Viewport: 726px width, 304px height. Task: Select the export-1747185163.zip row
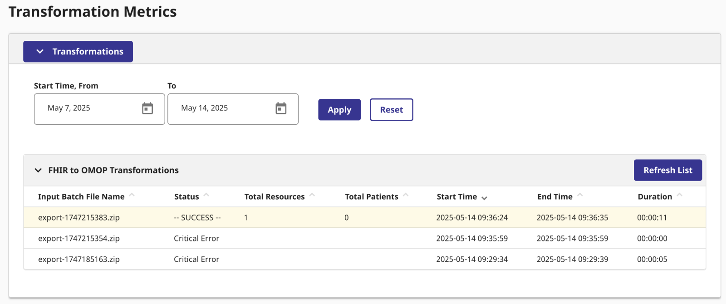79,260
